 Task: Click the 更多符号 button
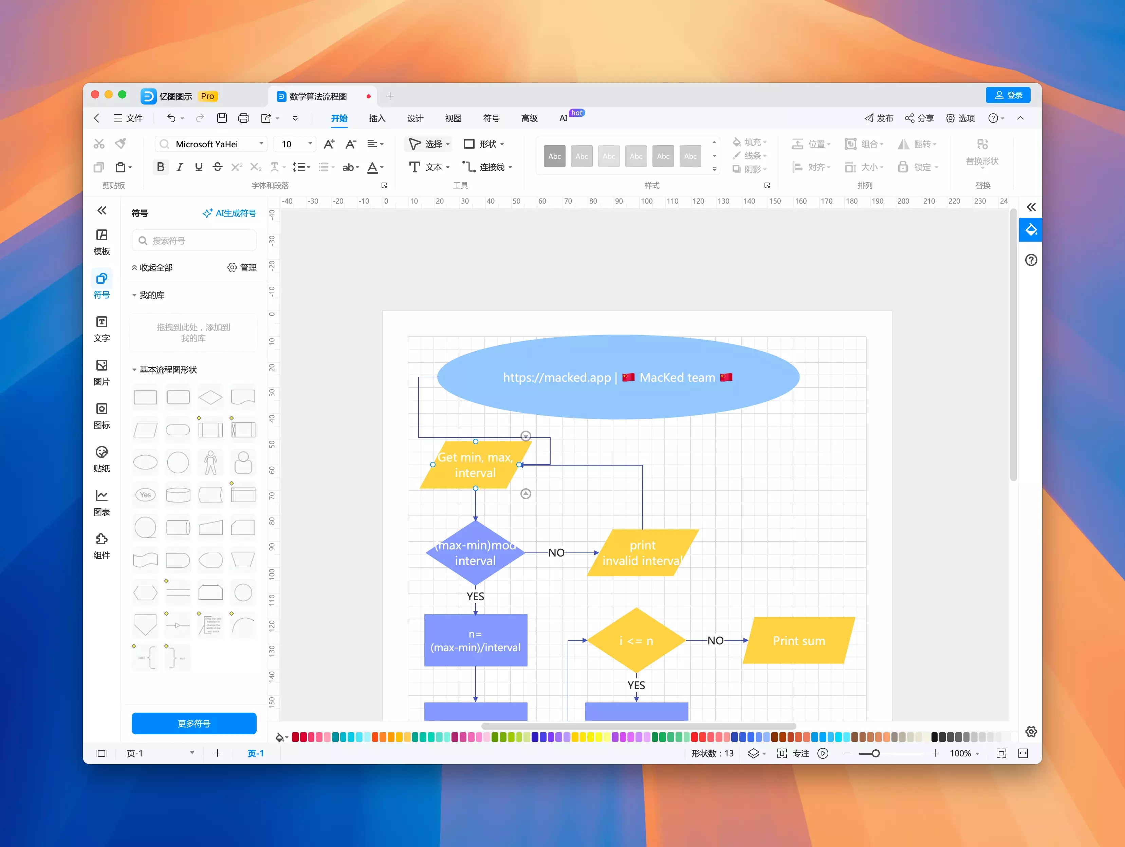(194, 723)
